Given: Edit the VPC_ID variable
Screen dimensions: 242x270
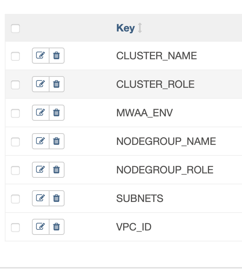Looking at the screenshot, I should [41, 227].
